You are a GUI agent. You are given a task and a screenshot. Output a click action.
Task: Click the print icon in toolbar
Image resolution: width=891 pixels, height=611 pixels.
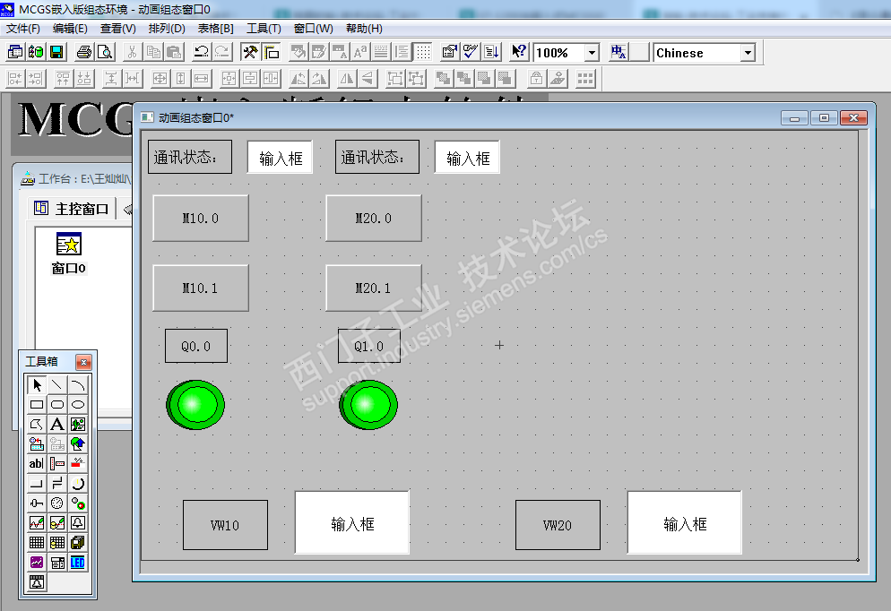point(84,52)
